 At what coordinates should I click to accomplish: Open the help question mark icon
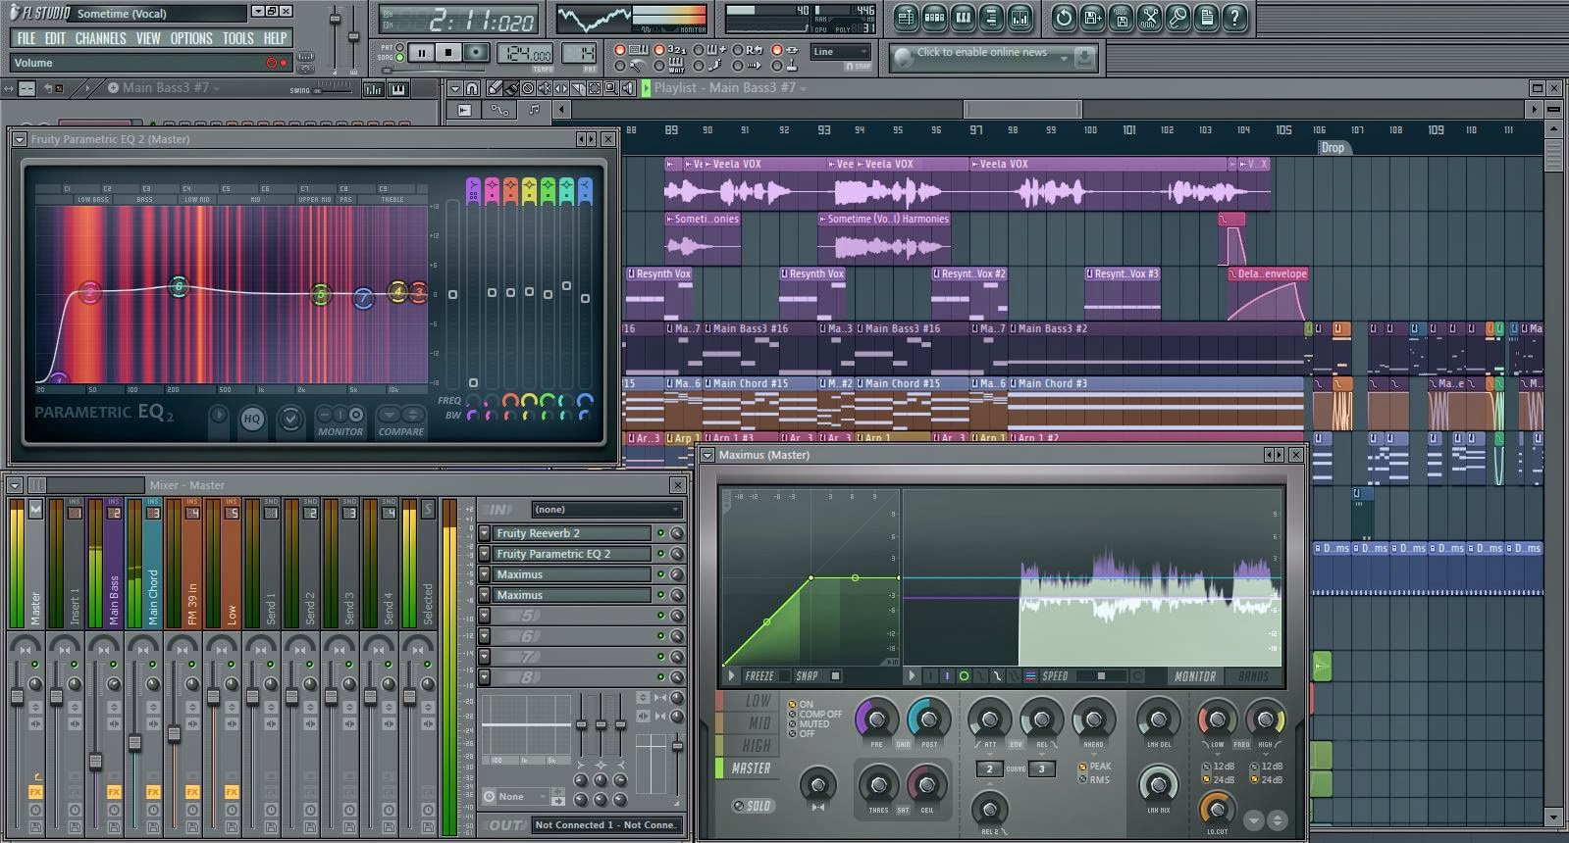pos(1234,17)
